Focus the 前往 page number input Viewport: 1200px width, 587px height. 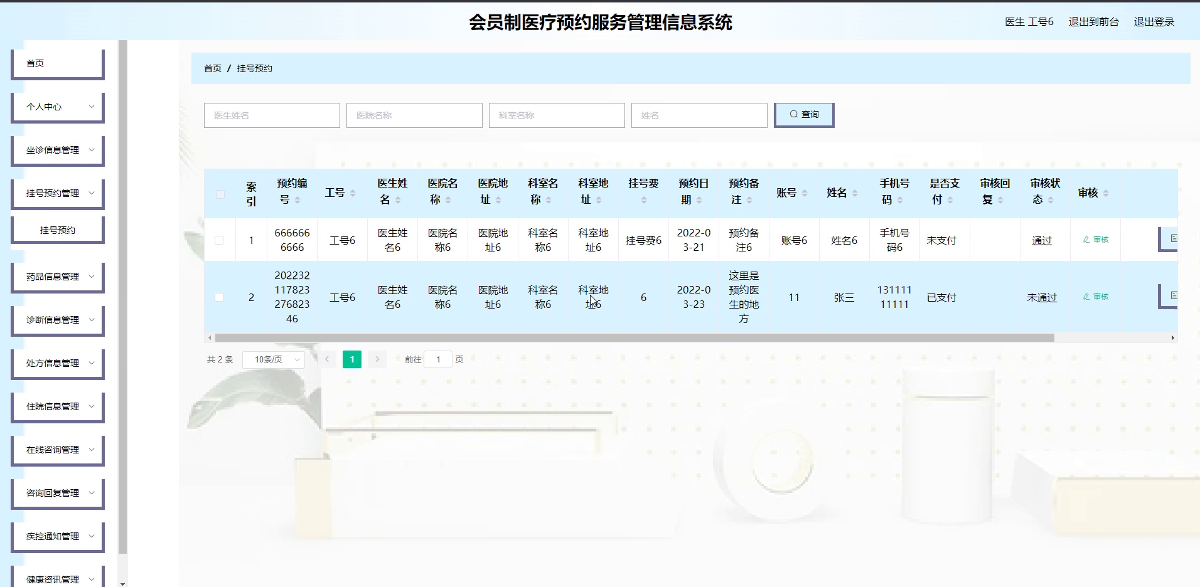pos(438,359)
